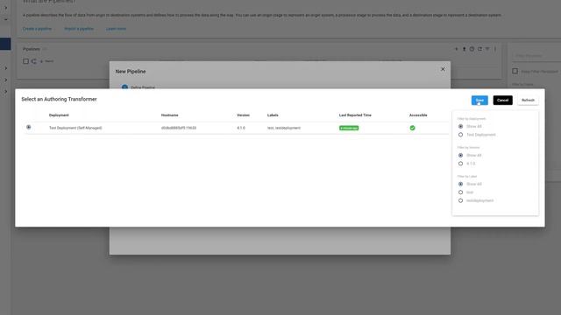Click the Deployment column header
Viewport: 561px width, 315px height.
click(x=59, y=115)
